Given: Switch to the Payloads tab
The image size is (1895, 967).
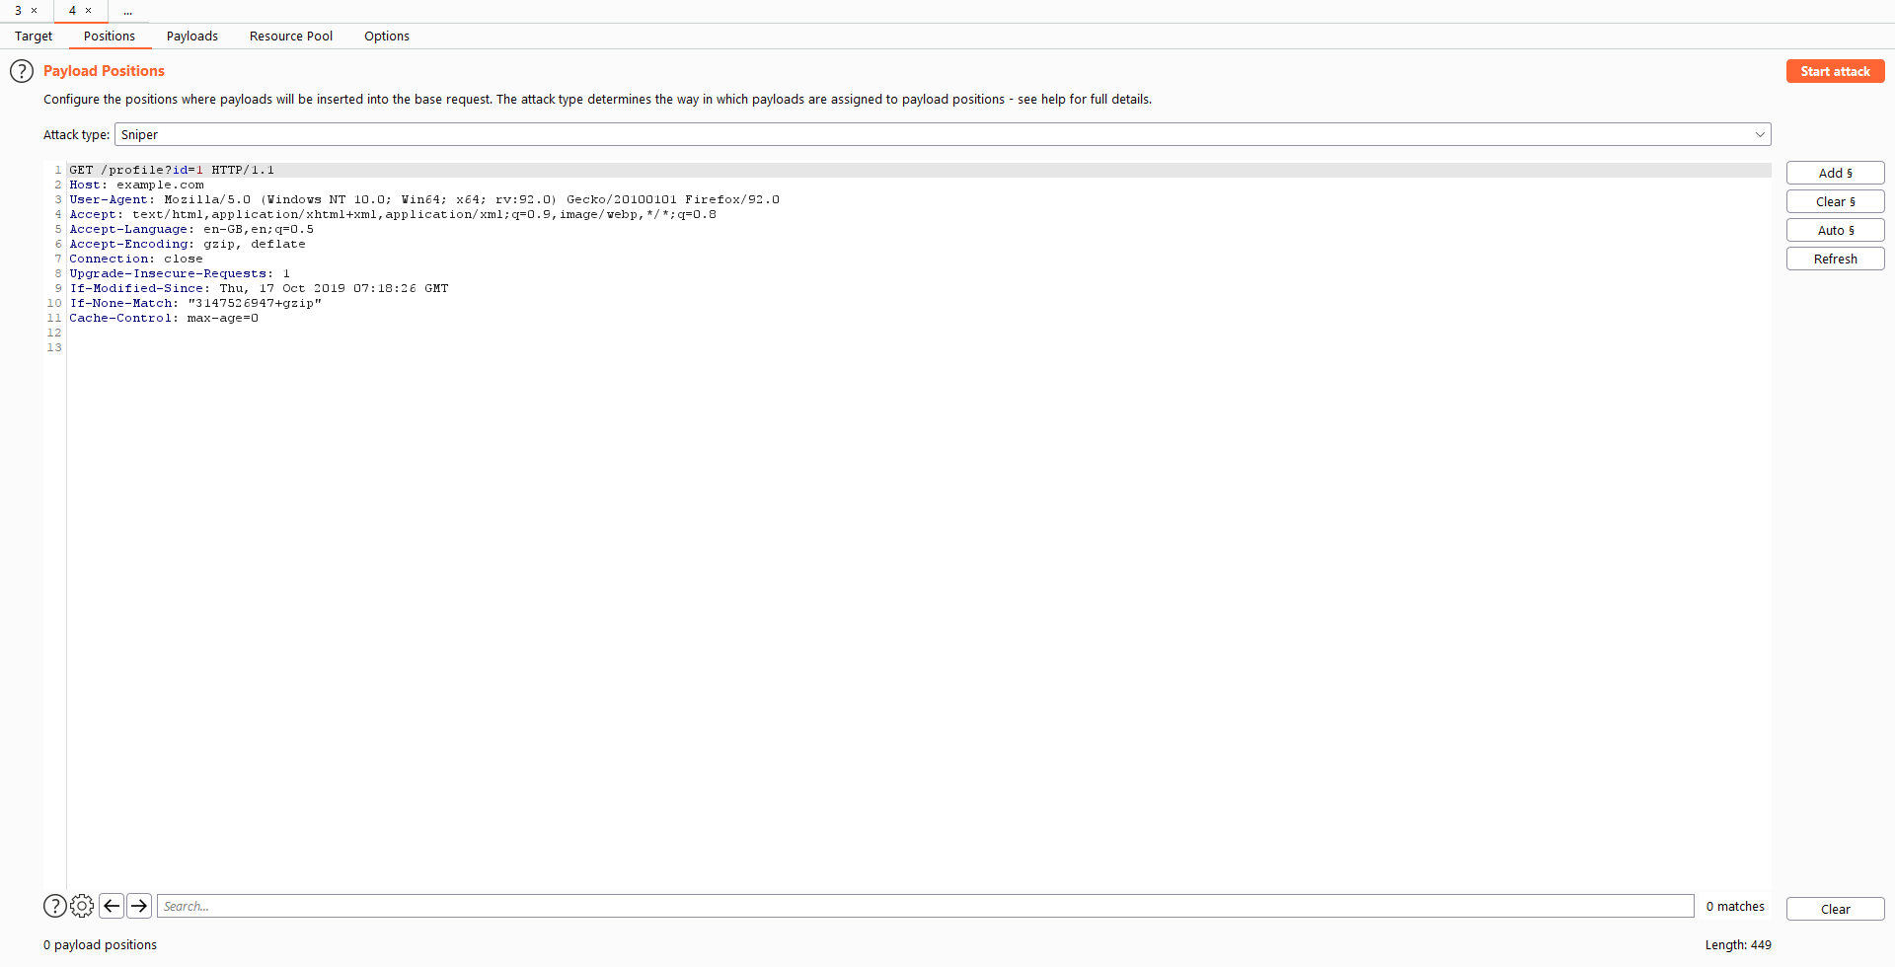Looking at the screenshot, I should point(191,37).
